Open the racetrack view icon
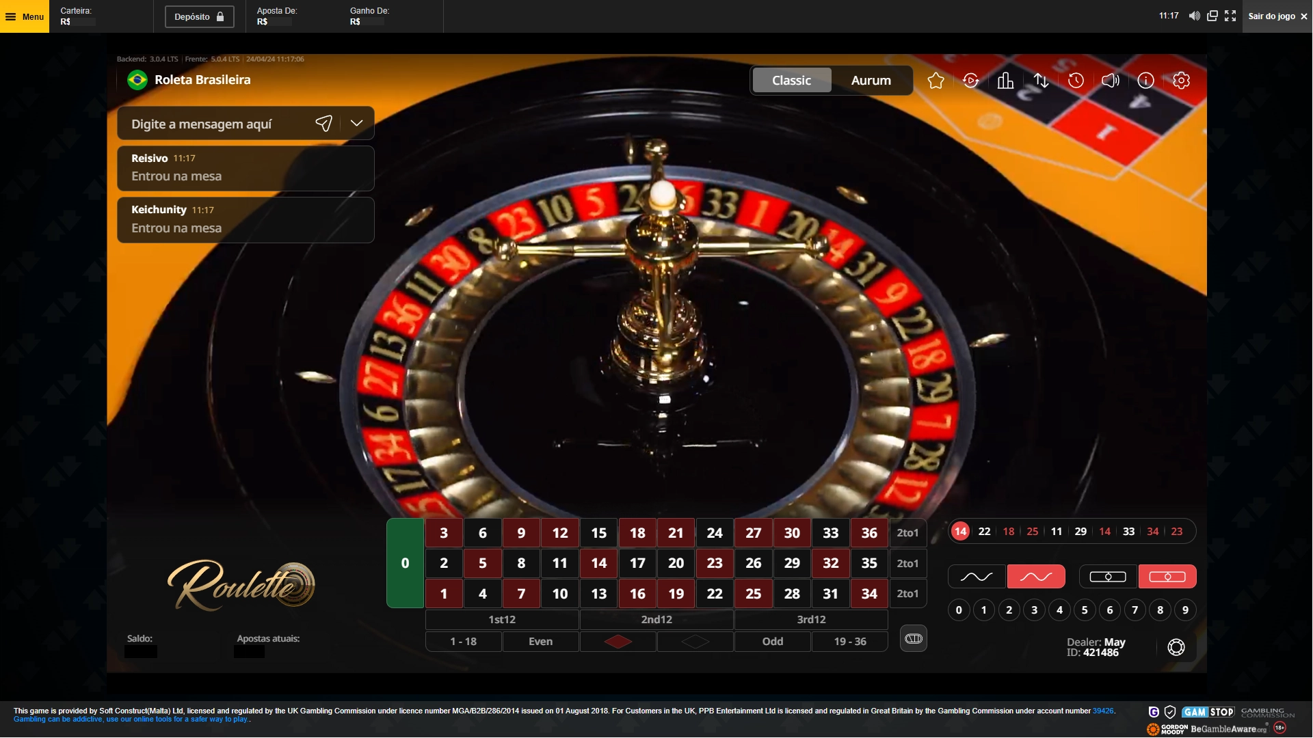This screenshot has height=738, width=1313. point(914,638)
